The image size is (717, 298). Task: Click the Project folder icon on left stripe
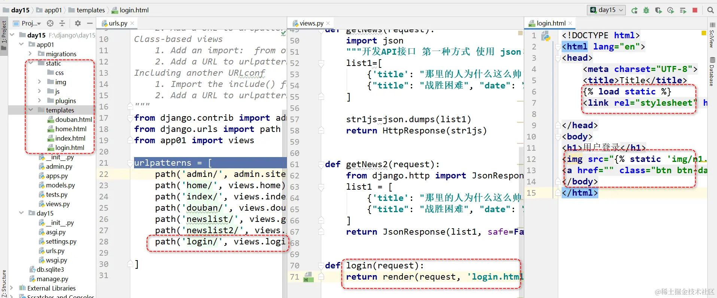click(x=4, y=47)
